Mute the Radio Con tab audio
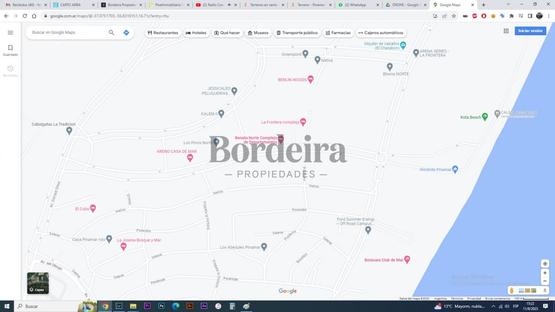Viewport: 555px width, 312px height. click(x=229, y=5)
